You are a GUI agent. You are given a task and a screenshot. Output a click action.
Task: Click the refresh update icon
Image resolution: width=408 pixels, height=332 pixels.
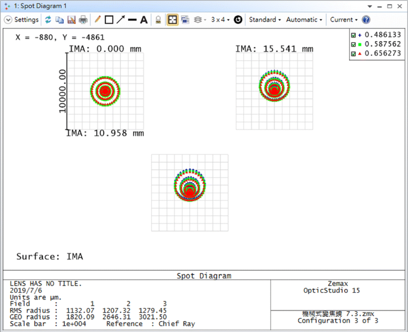coord(48,20)
